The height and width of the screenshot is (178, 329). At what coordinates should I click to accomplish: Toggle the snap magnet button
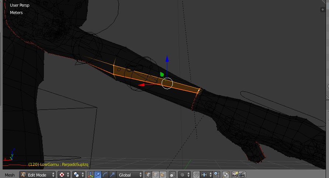point(197,175)
